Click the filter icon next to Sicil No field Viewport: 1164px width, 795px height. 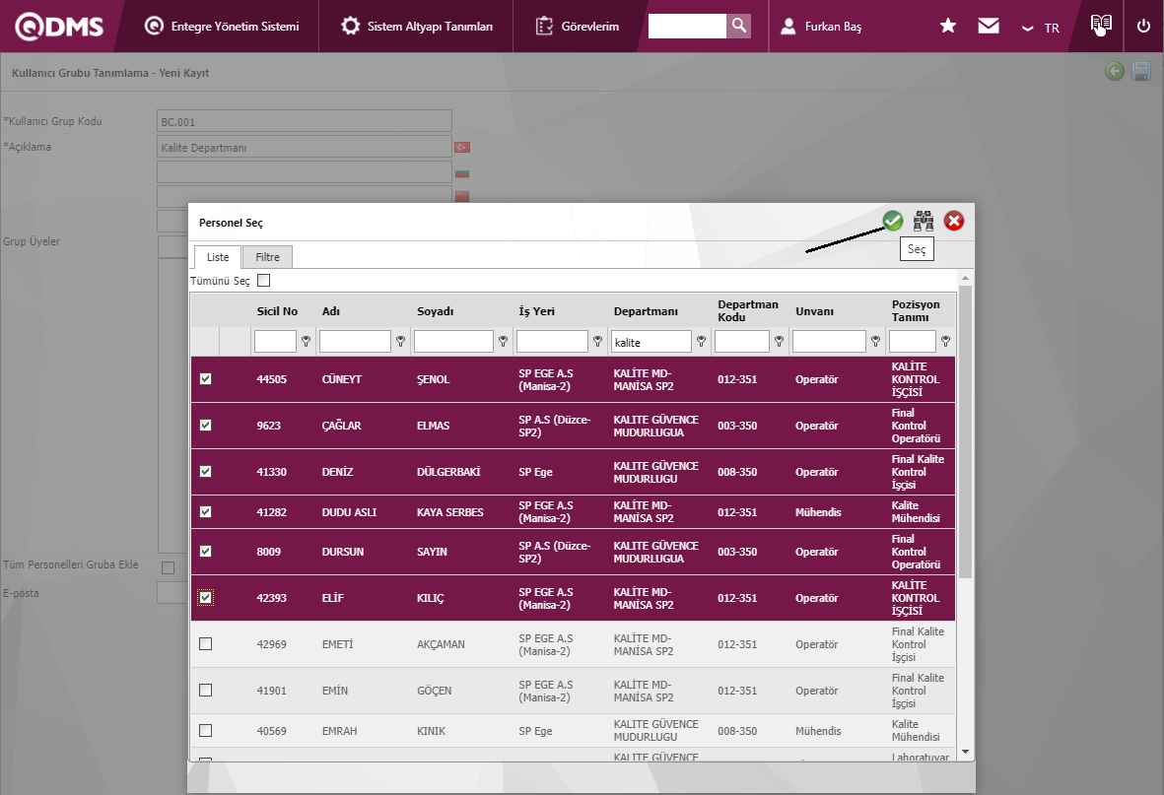307,342
